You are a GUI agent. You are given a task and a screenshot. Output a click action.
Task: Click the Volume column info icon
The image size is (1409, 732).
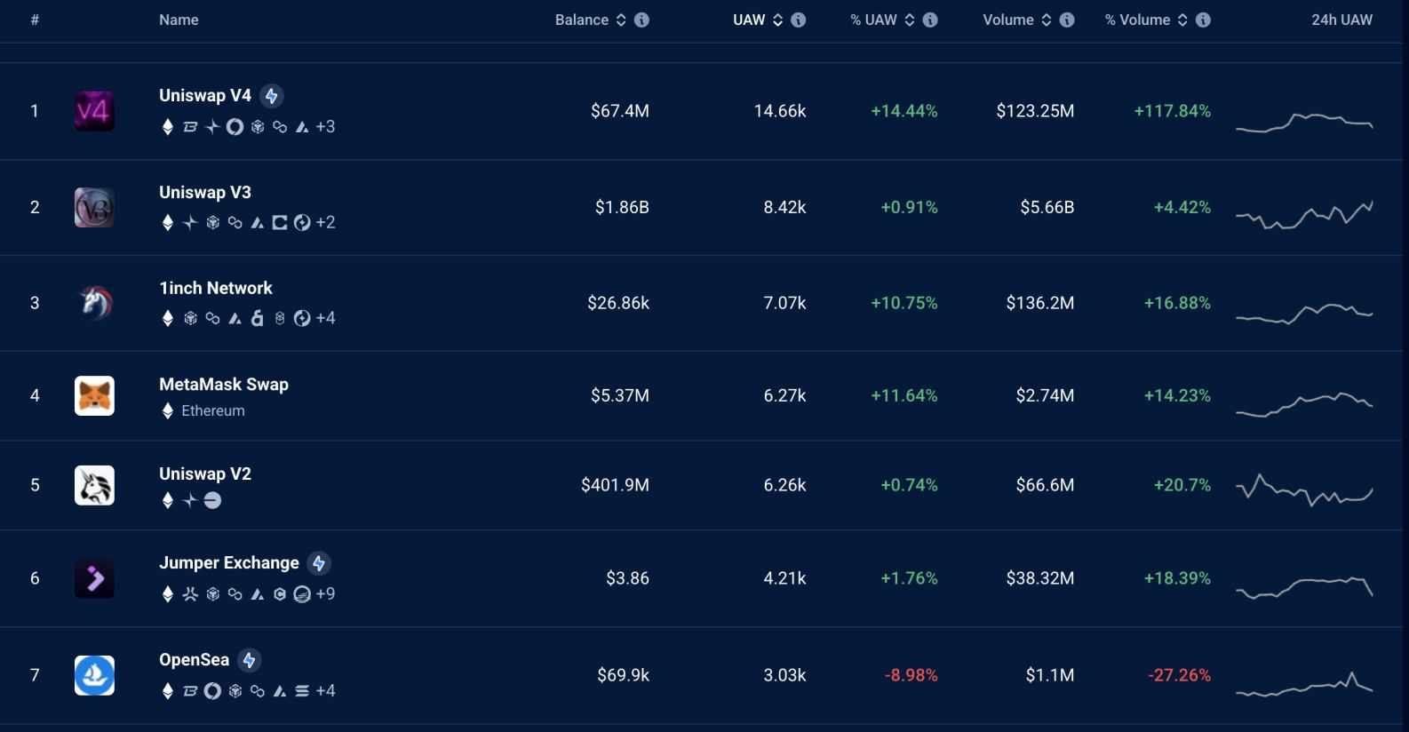click(x=1067, y=20)
